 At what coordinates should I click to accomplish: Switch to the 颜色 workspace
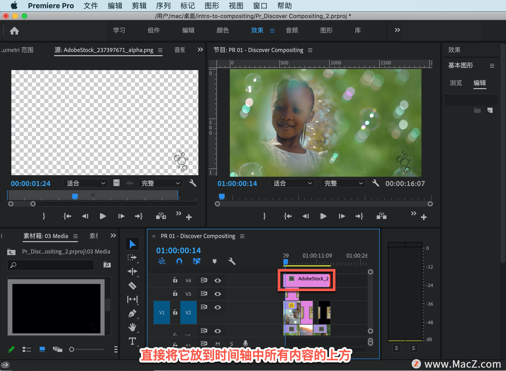223,30
